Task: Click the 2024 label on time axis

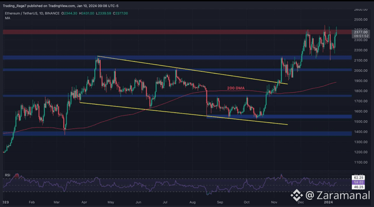Action: tap(328, 202)
